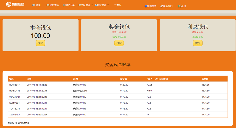Image resolution: width=236 pixels, height=128 pixels.
Task: Click the 新余额 column header
Action: [x=205, y=79]
